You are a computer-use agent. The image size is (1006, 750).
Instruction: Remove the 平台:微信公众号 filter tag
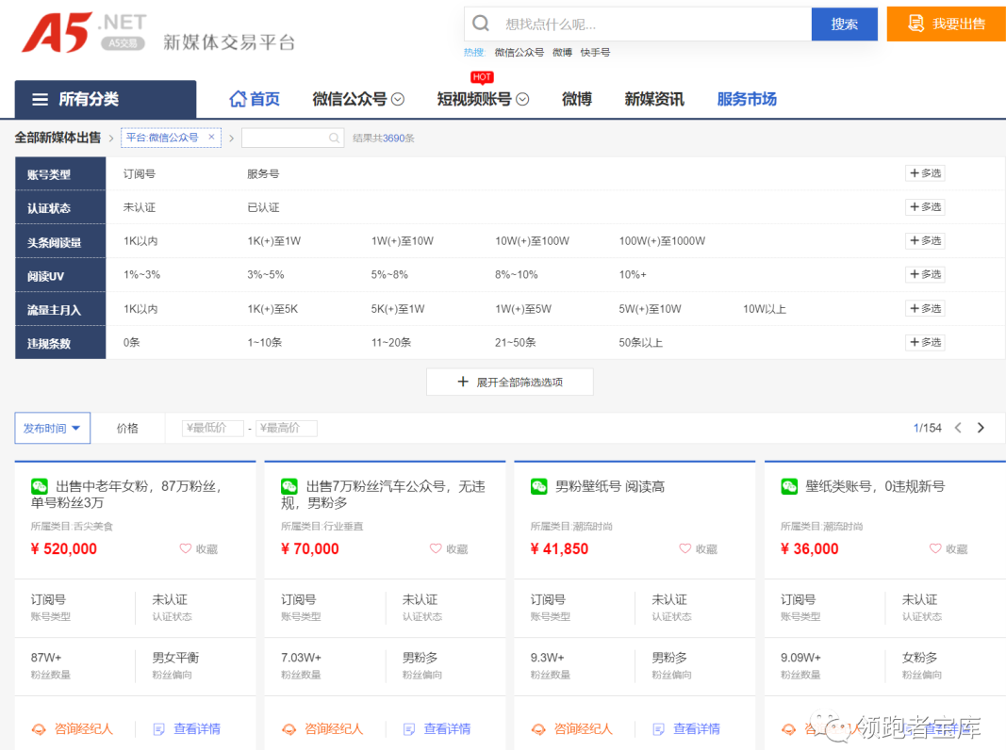(x=211, y=138)
